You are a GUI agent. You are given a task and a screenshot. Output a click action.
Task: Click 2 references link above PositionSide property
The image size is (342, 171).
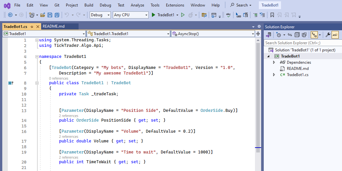pos(68,116)
